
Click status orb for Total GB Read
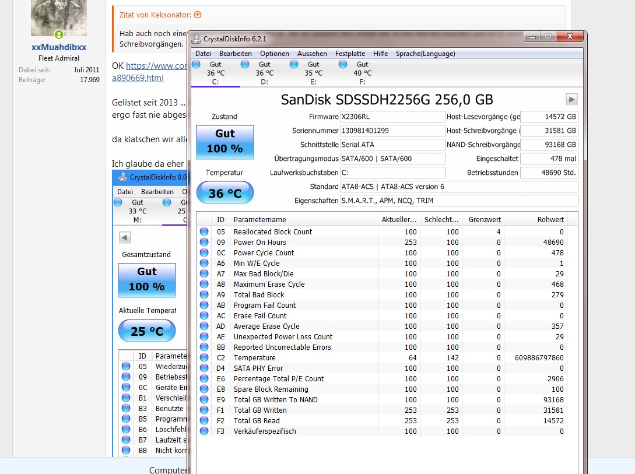click(204, 421)
